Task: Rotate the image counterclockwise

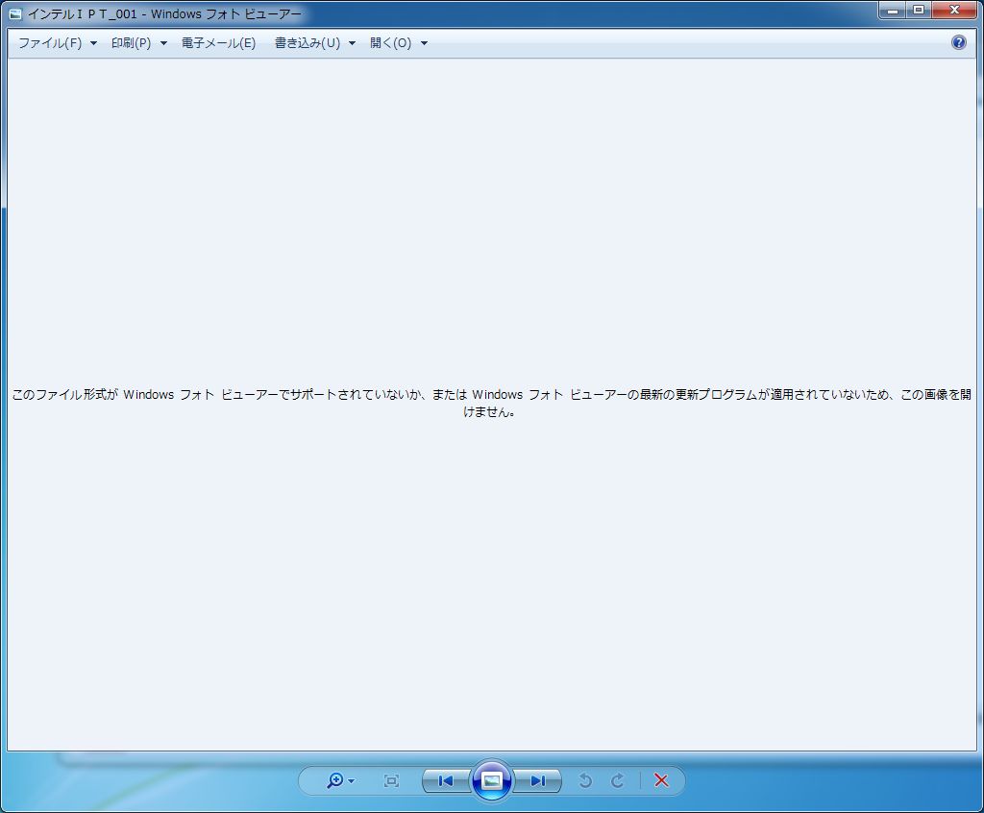Action: click(x=585, y=780)
